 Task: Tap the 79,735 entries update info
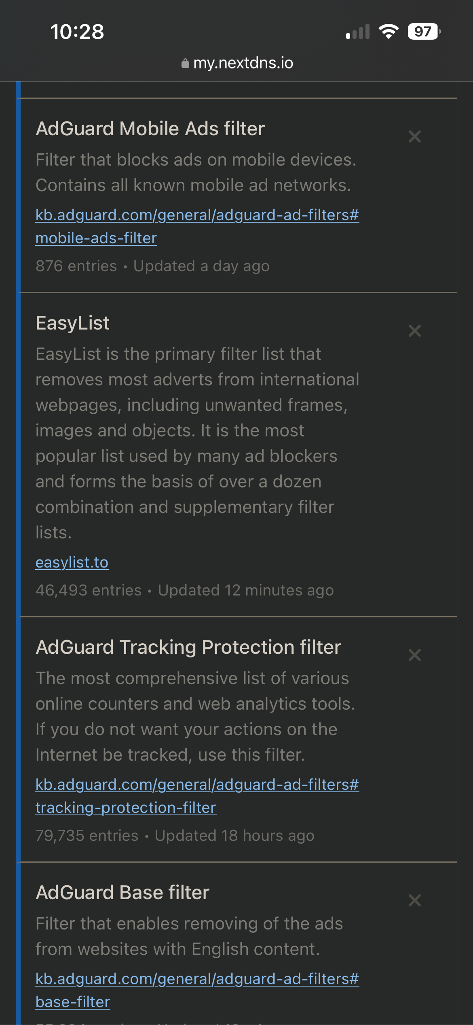point(175,836)
